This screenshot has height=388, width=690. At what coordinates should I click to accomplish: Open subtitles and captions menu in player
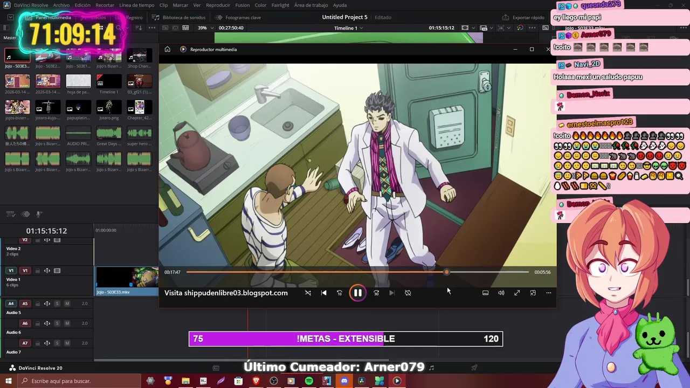[x=485, y=293]
